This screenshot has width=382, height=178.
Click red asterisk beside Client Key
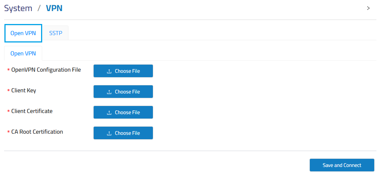[9, 91]
